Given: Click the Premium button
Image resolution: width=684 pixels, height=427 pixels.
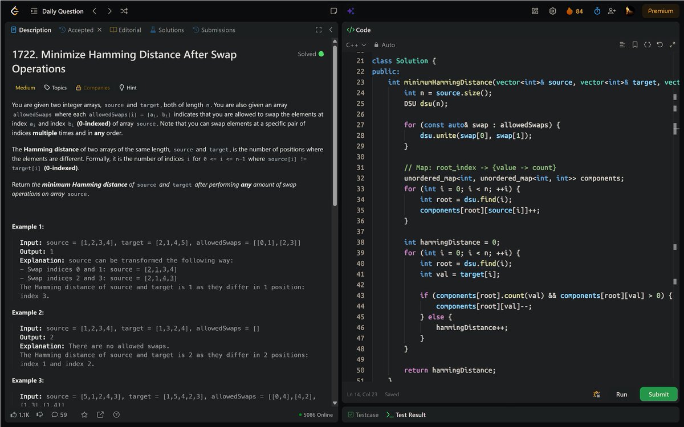Looking at the screenshot, I should tap(661, 11).
